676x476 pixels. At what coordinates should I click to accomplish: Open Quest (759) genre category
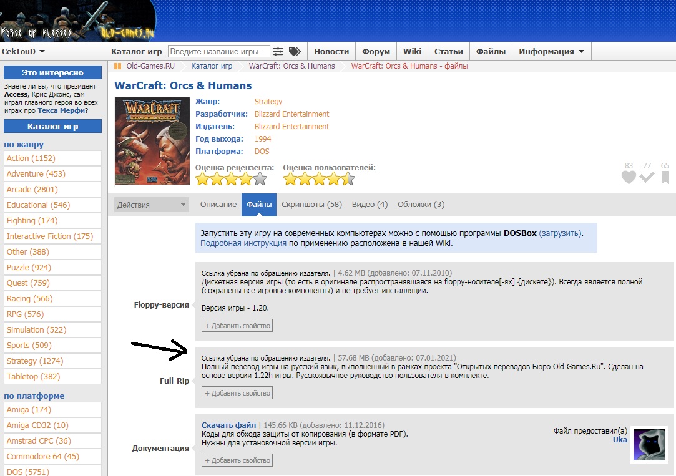click(x=52, y=283)
